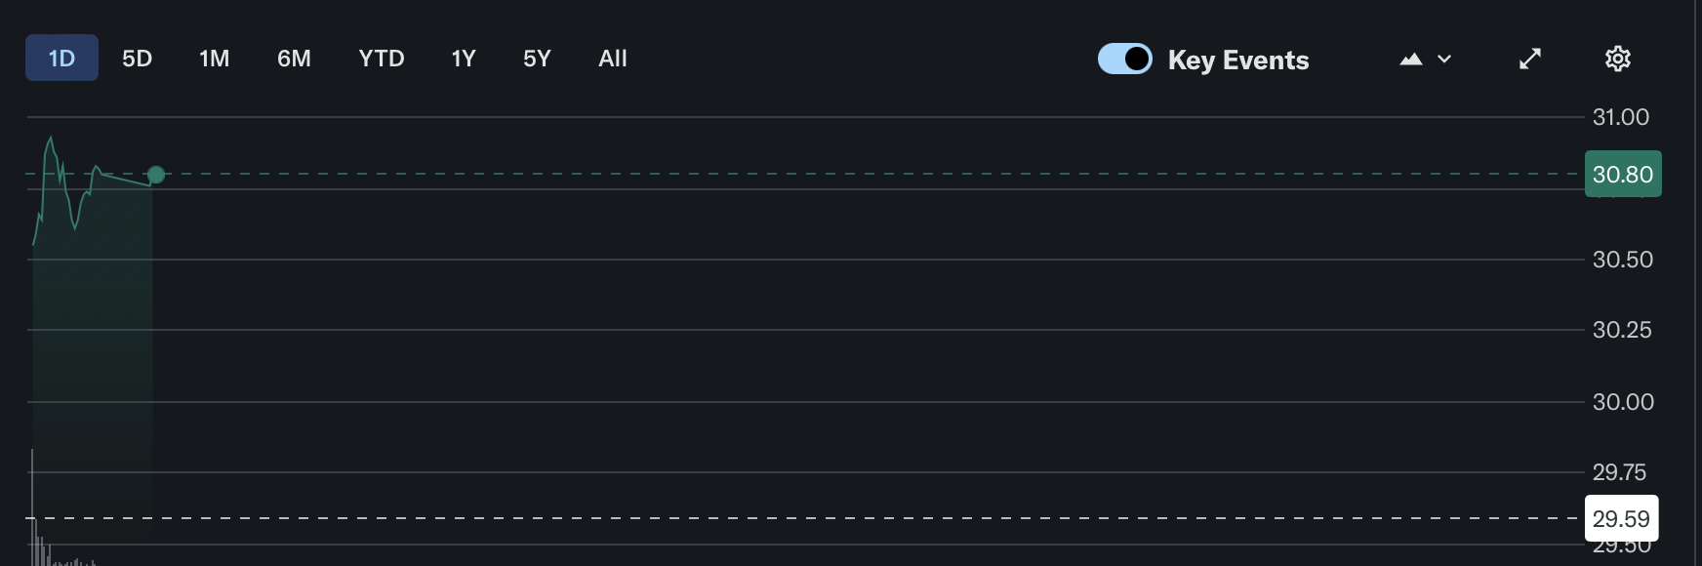Show All-time price history

tap(613, 59)
